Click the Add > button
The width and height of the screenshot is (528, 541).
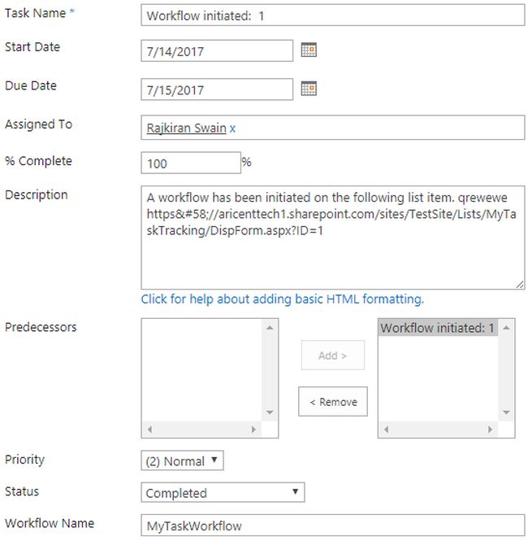pos(332,356)
